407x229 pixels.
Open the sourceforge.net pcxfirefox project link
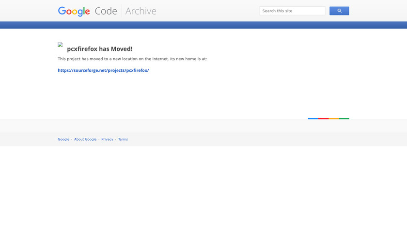pyautogui.click(x=103, y=70)
